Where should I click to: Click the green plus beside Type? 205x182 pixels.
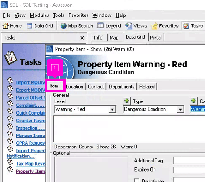tap(127, 101)
